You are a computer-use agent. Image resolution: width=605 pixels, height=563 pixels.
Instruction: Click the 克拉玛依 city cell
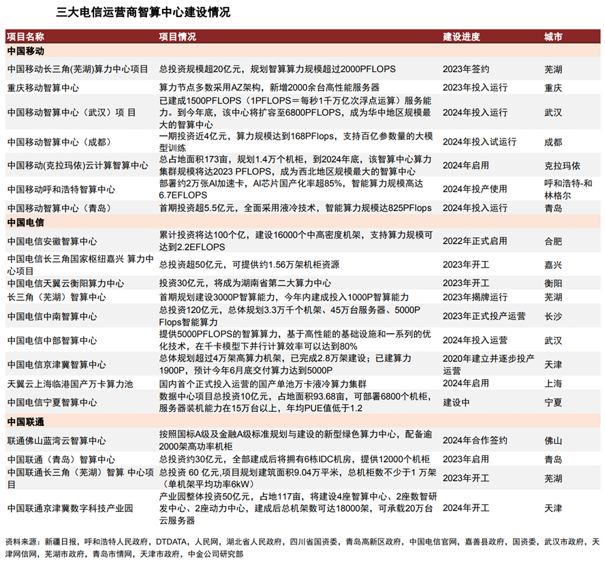[x=562, y=166]
